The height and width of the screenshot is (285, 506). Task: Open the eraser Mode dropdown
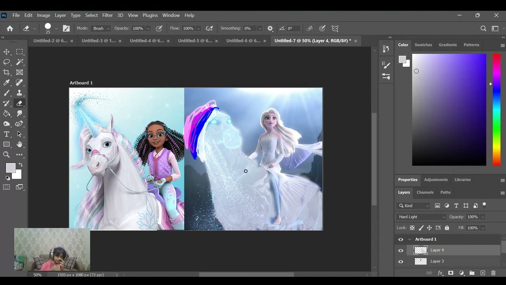pos(101,28)
